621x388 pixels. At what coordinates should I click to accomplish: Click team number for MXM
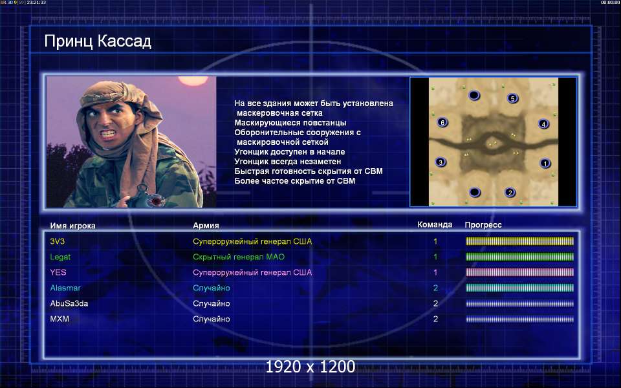click(435, 319)
